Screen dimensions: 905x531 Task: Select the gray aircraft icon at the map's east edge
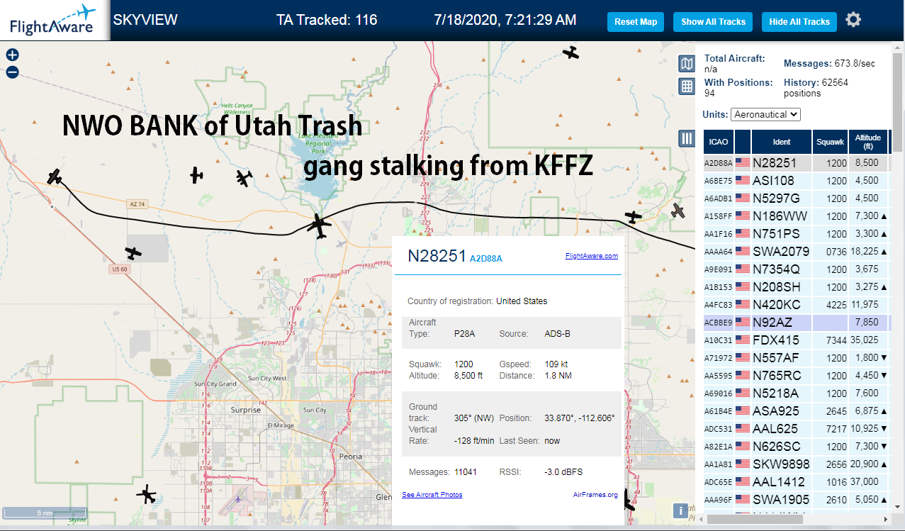pos(678,211)
